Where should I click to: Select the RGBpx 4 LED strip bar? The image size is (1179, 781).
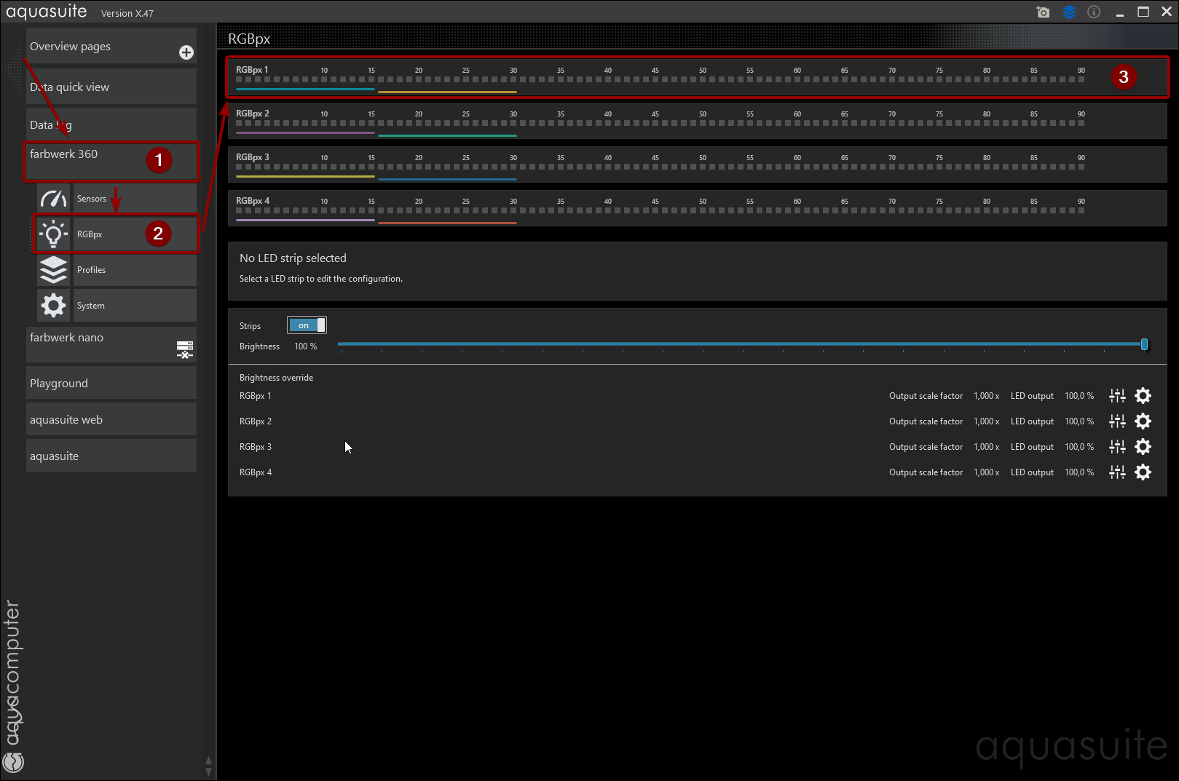(x=697, y=208)
